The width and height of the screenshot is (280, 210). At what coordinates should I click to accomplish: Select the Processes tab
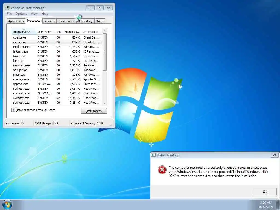(x=34, y=21)
